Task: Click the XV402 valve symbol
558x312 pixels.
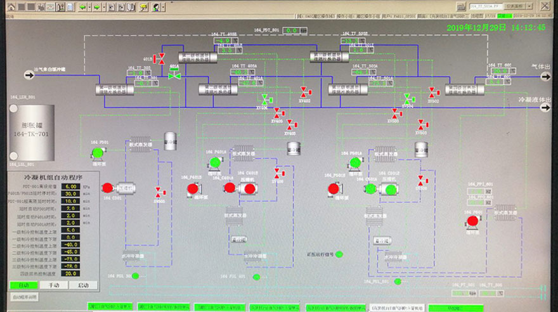Action: click(x=304, y=91)
